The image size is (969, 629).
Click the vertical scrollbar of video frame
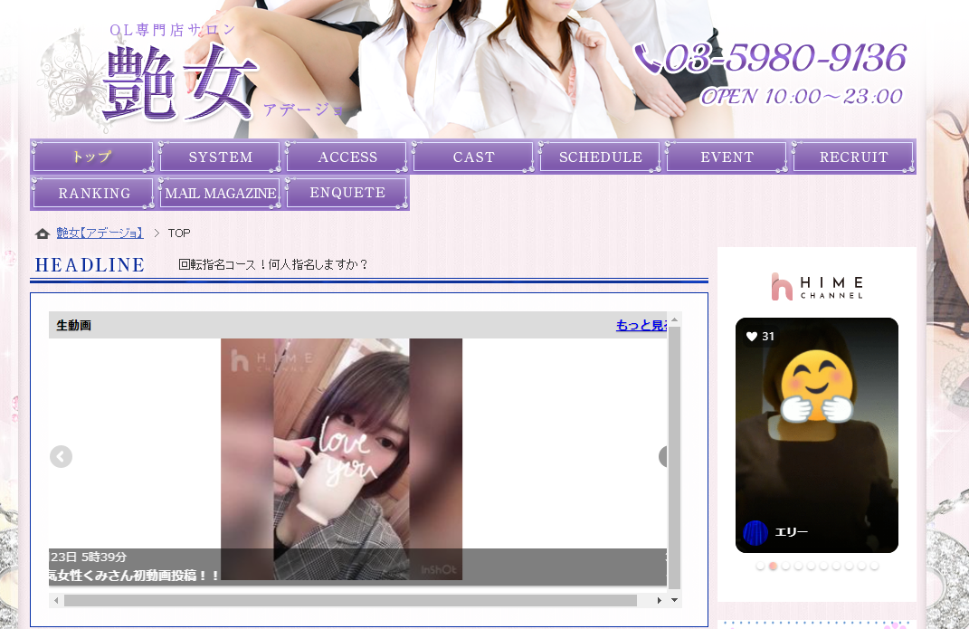[x=674, y=458]
